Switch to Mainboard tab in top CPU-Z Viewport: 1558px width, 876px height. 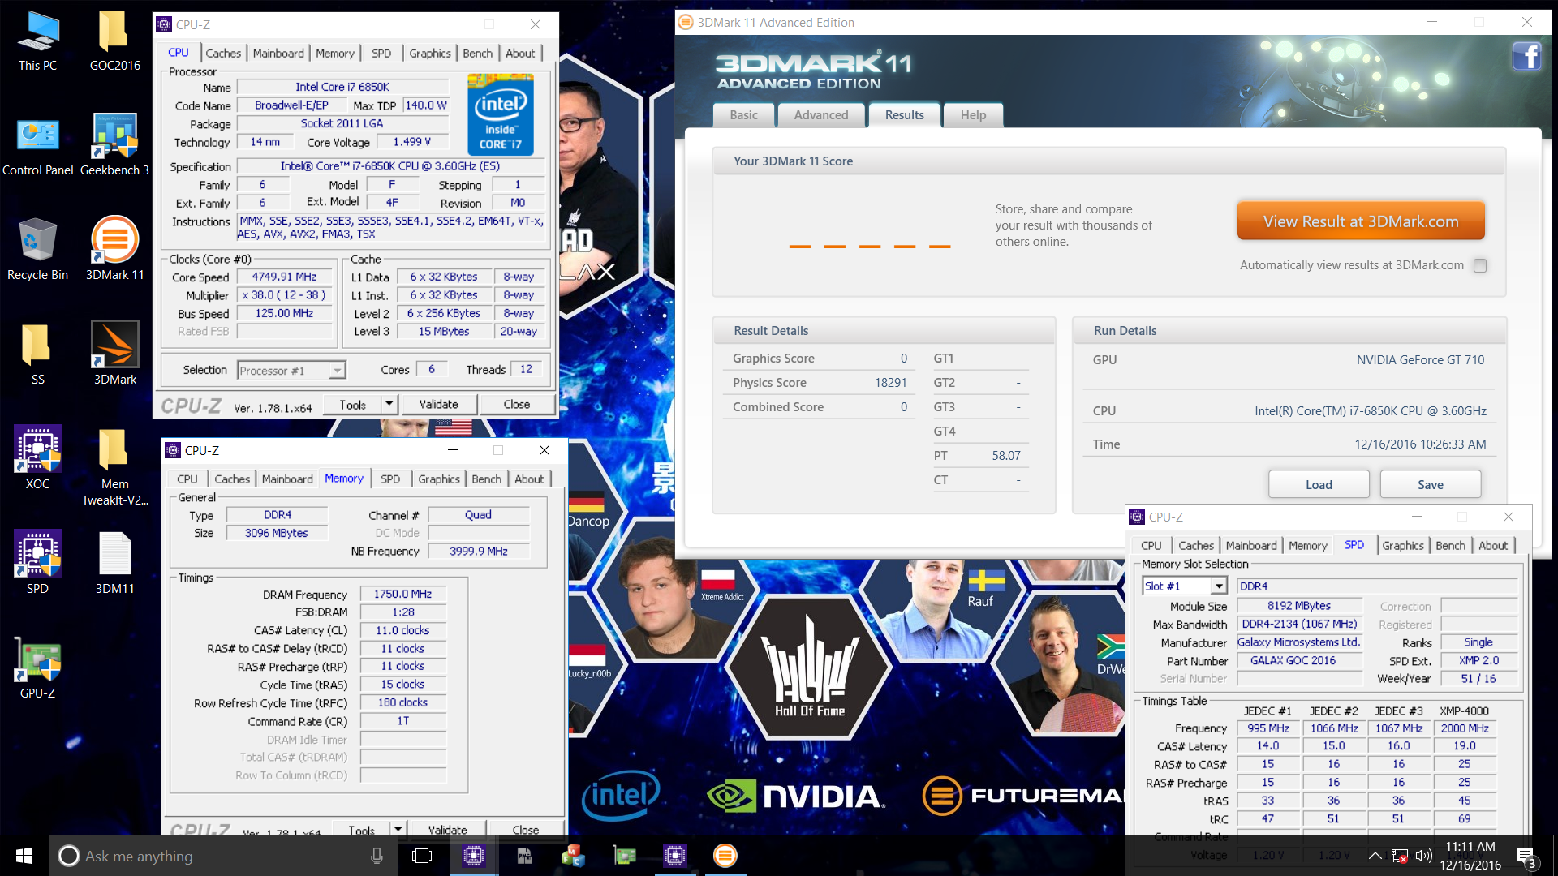pyautogui.click(x=278, y=53)
